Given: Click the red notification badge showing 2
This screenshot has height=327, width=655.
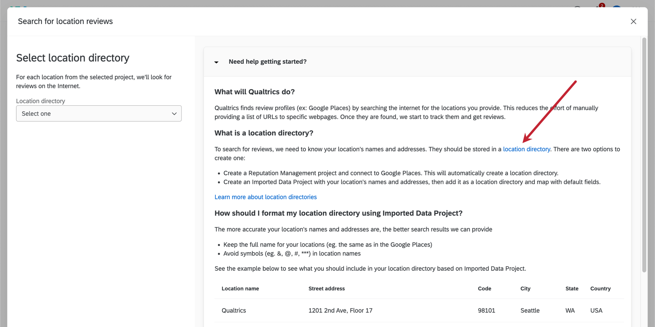Looking at the screenshot, I should click(602, 5).
